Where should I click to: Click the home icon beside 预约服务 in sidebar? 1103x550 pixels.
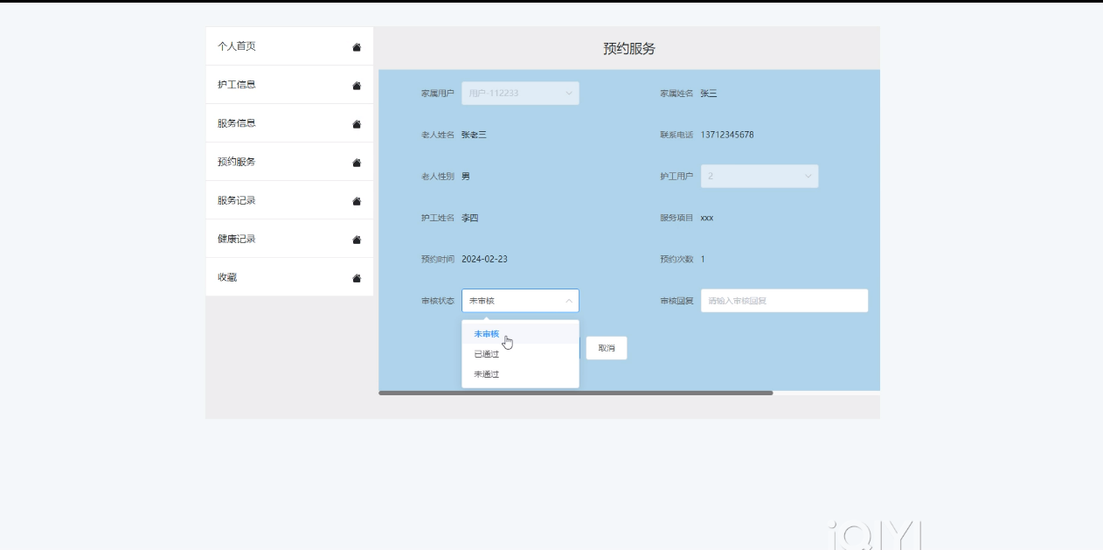pyautogui.click(x=357, y=163)
